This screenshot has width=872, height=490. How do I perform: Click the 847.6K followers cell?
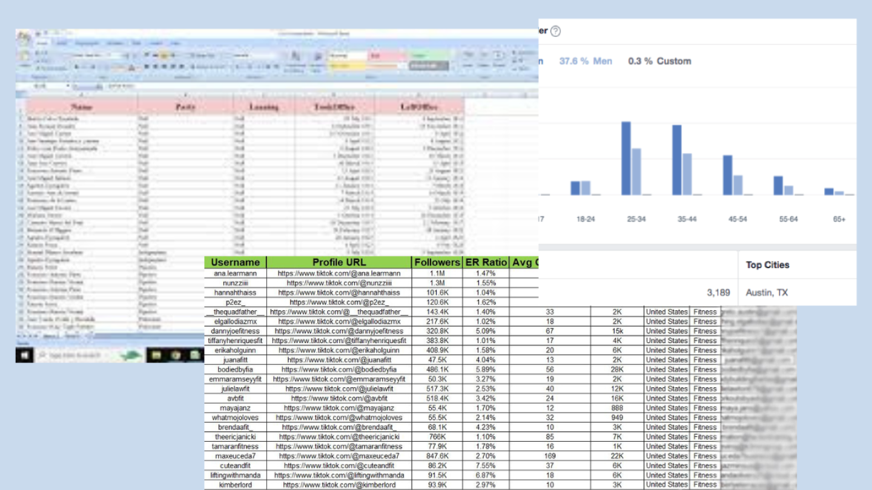(x=437, y=456)
